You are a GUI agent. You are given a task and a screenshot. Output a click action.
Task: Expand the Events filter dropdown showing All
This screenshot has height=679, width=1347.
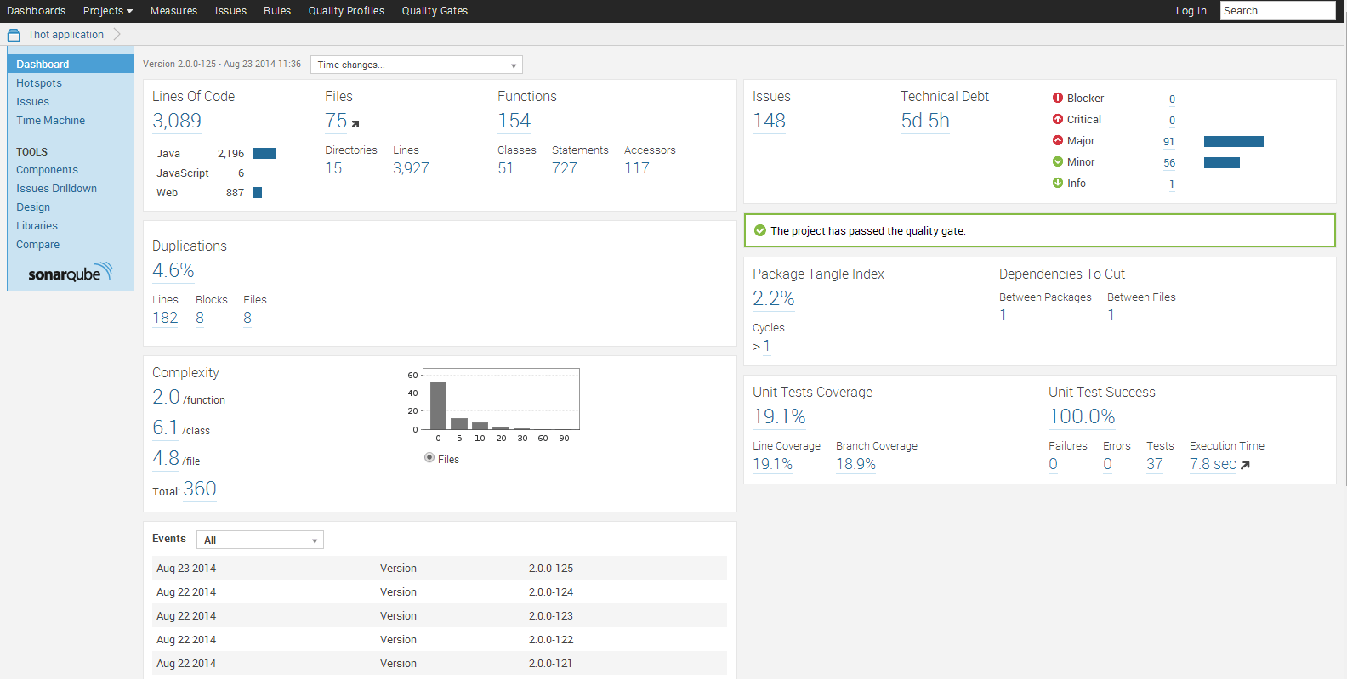259,540
